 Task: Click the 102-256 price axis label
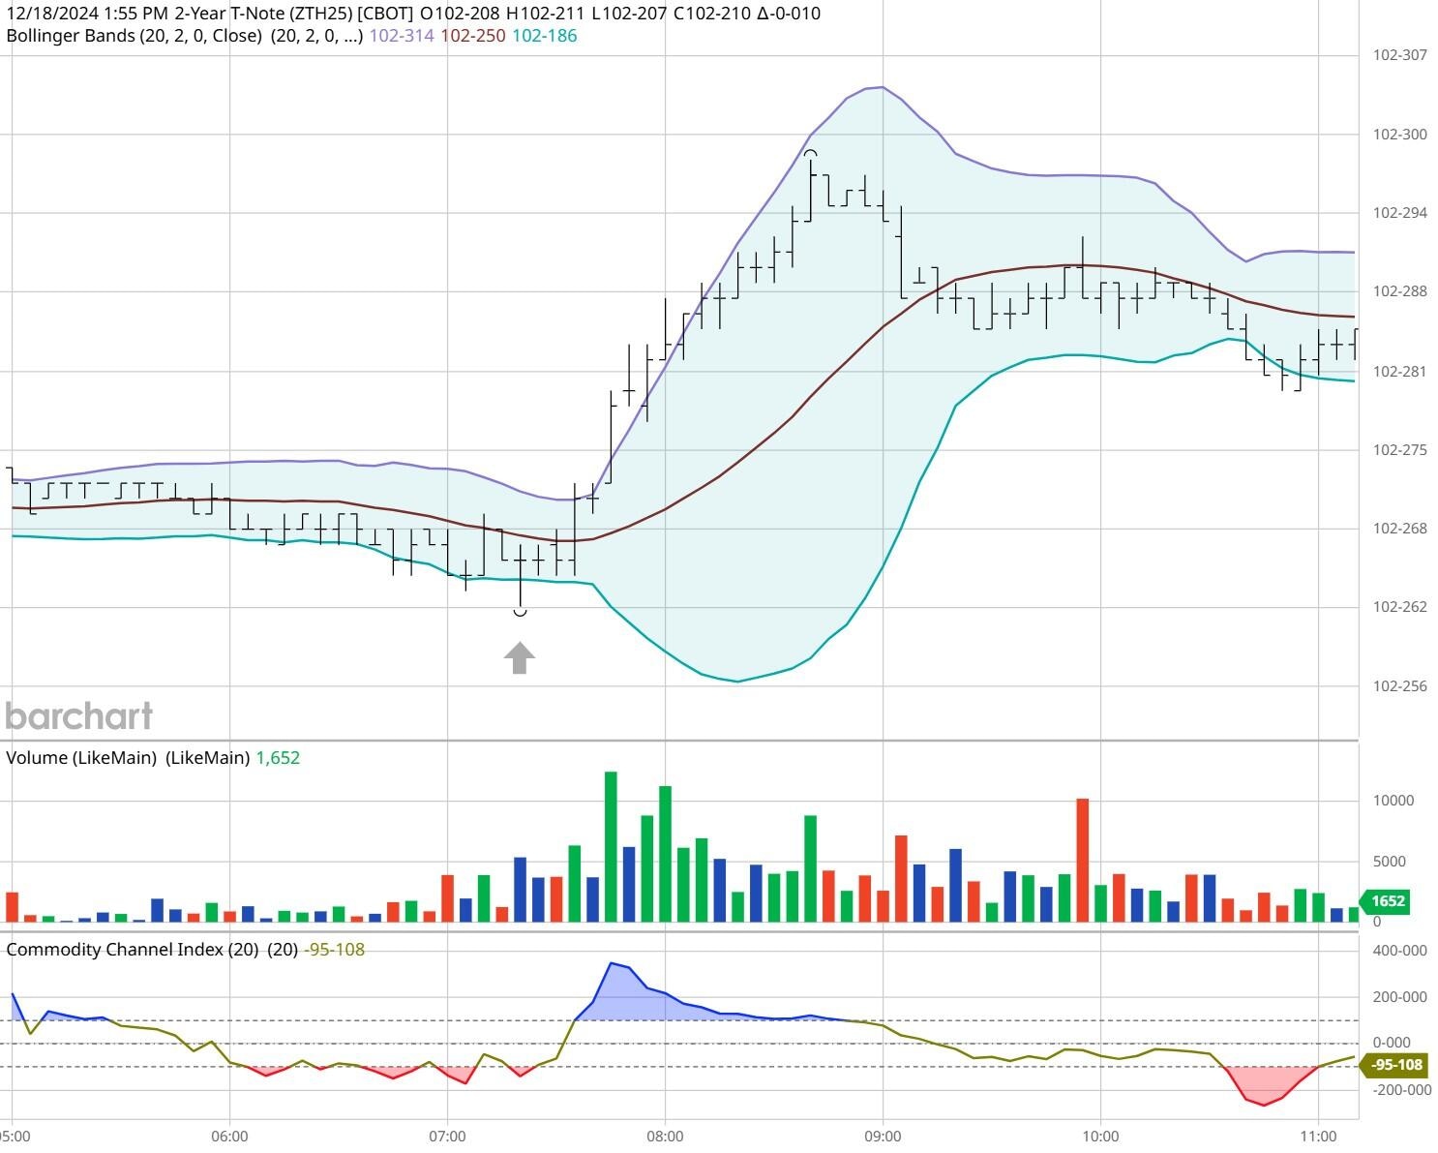click(1400, 686)
